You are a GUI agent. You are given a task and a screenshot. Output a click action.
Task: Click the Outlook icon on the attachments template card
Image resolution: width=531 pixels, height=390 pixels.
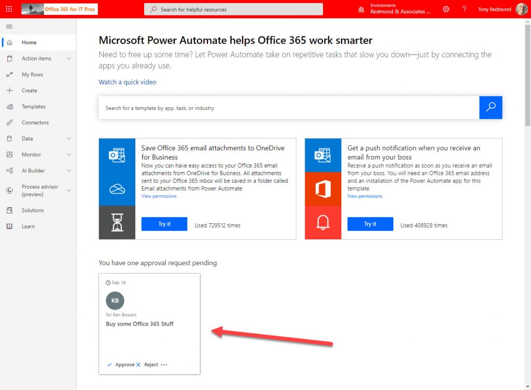117,154
